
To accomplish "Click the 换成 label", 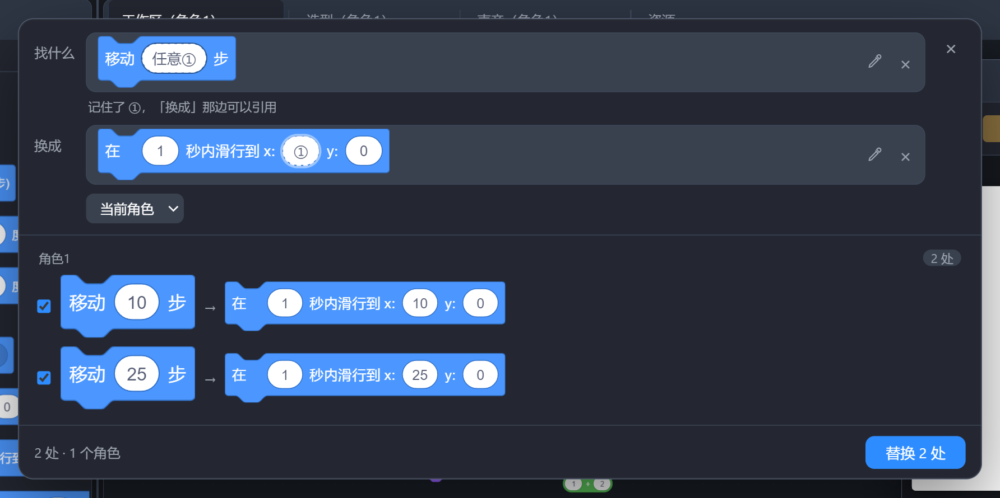I will pyautogui.click(x=48, y=146).
